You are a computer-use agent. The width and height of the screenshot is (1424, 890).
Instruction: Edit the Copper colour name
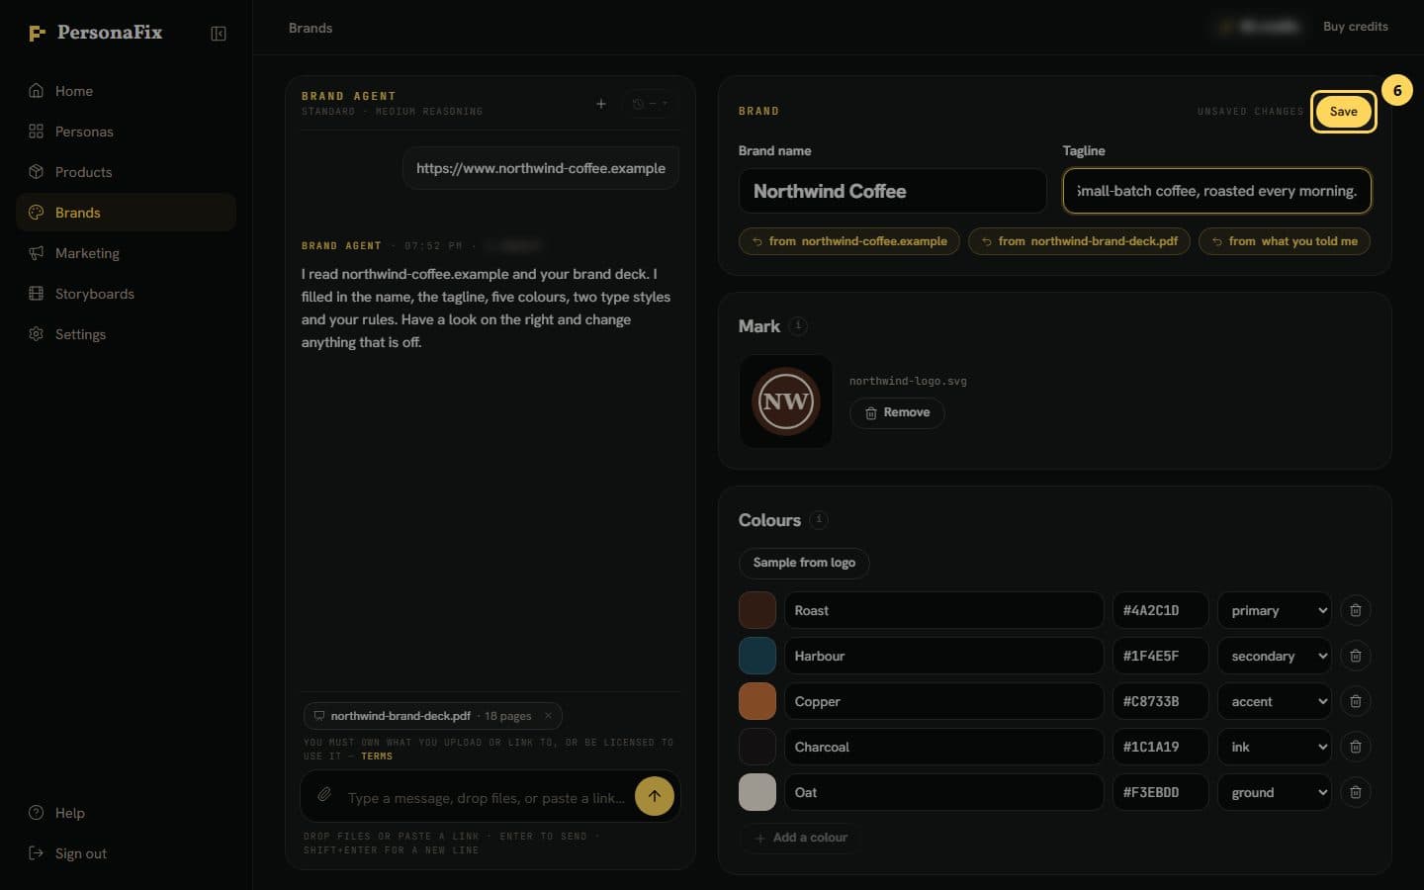943,701
